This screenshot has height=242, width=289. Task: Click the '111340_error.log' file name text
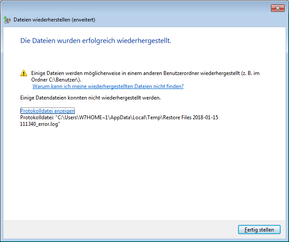(40, 124)
